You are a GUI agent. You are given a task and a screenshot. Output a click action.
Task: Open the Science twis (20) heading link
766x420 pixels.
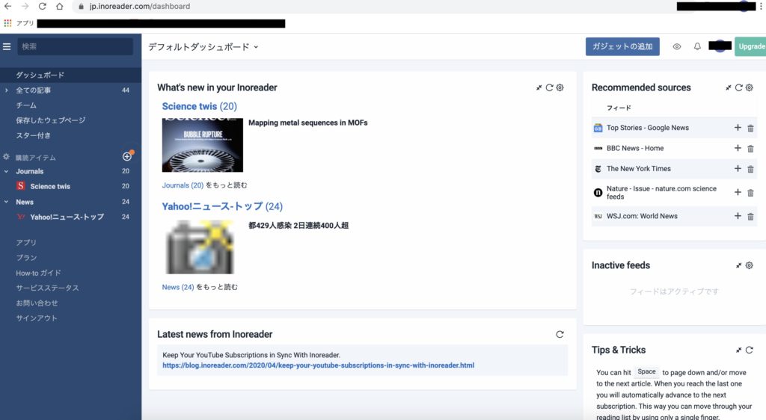click(199, 106)
